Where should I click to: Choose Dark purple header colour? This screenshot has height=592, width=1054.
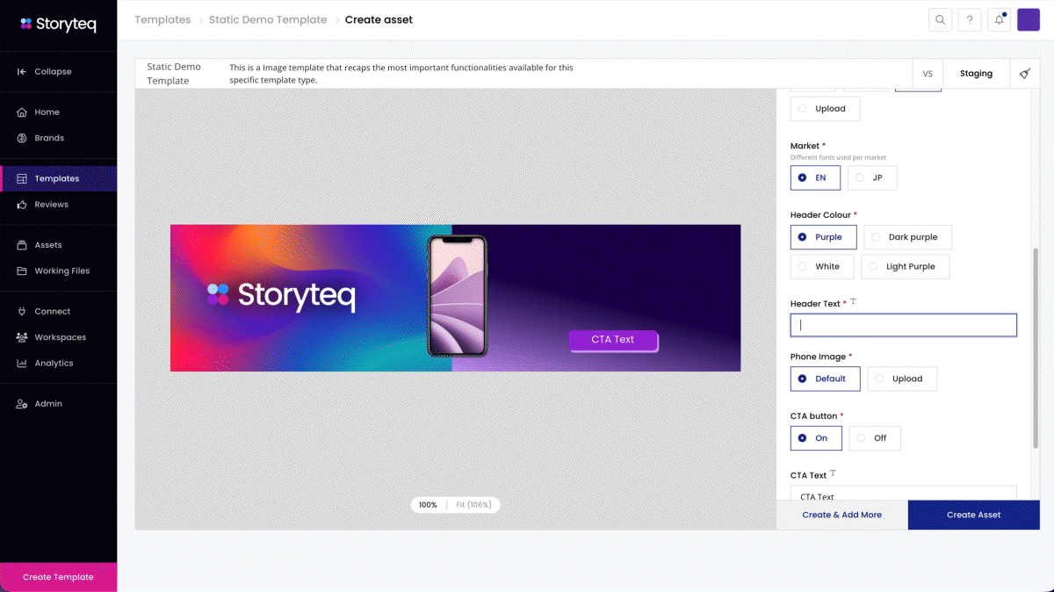coord(906,237)
